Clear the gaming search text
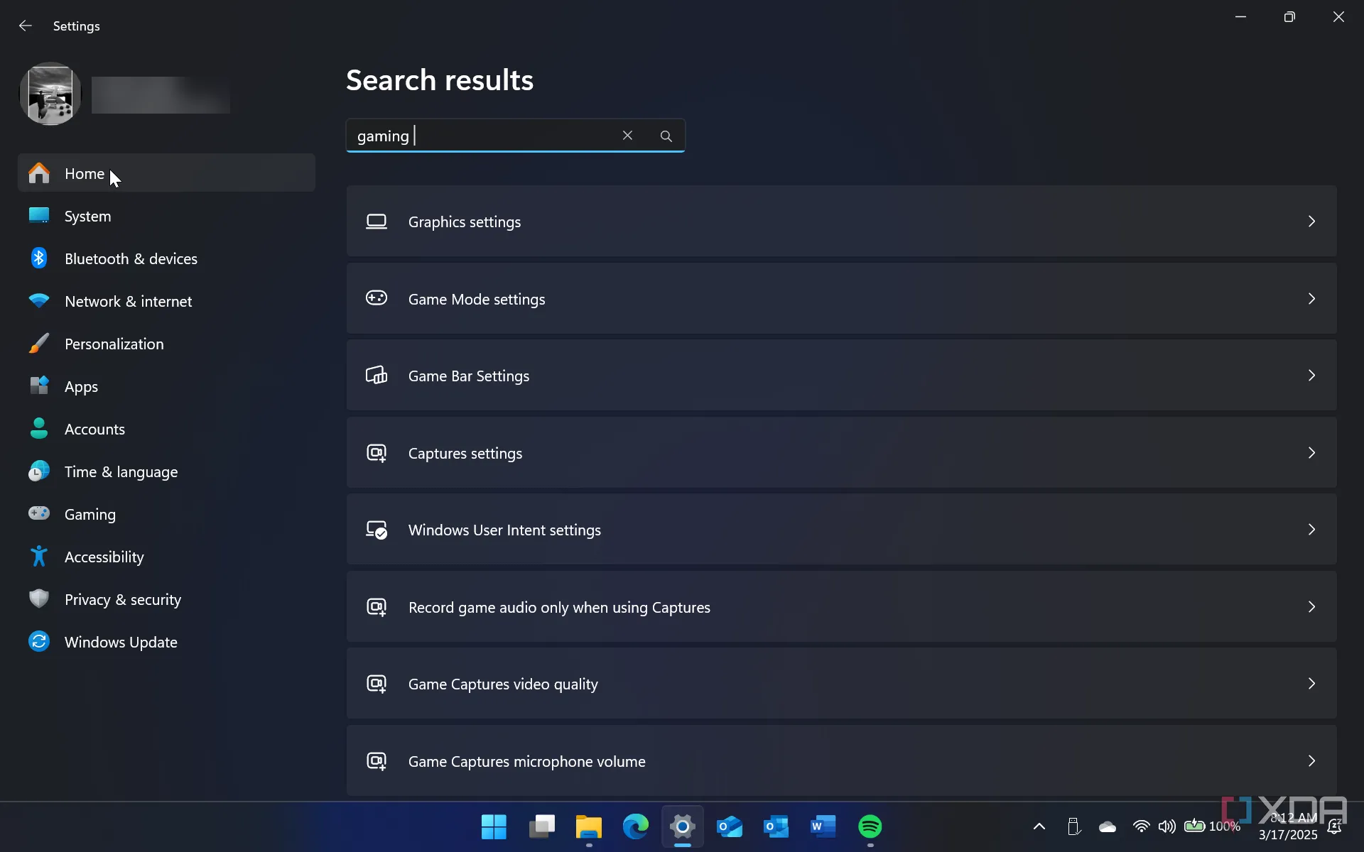 pyautogui.click(x=627, y=136)
